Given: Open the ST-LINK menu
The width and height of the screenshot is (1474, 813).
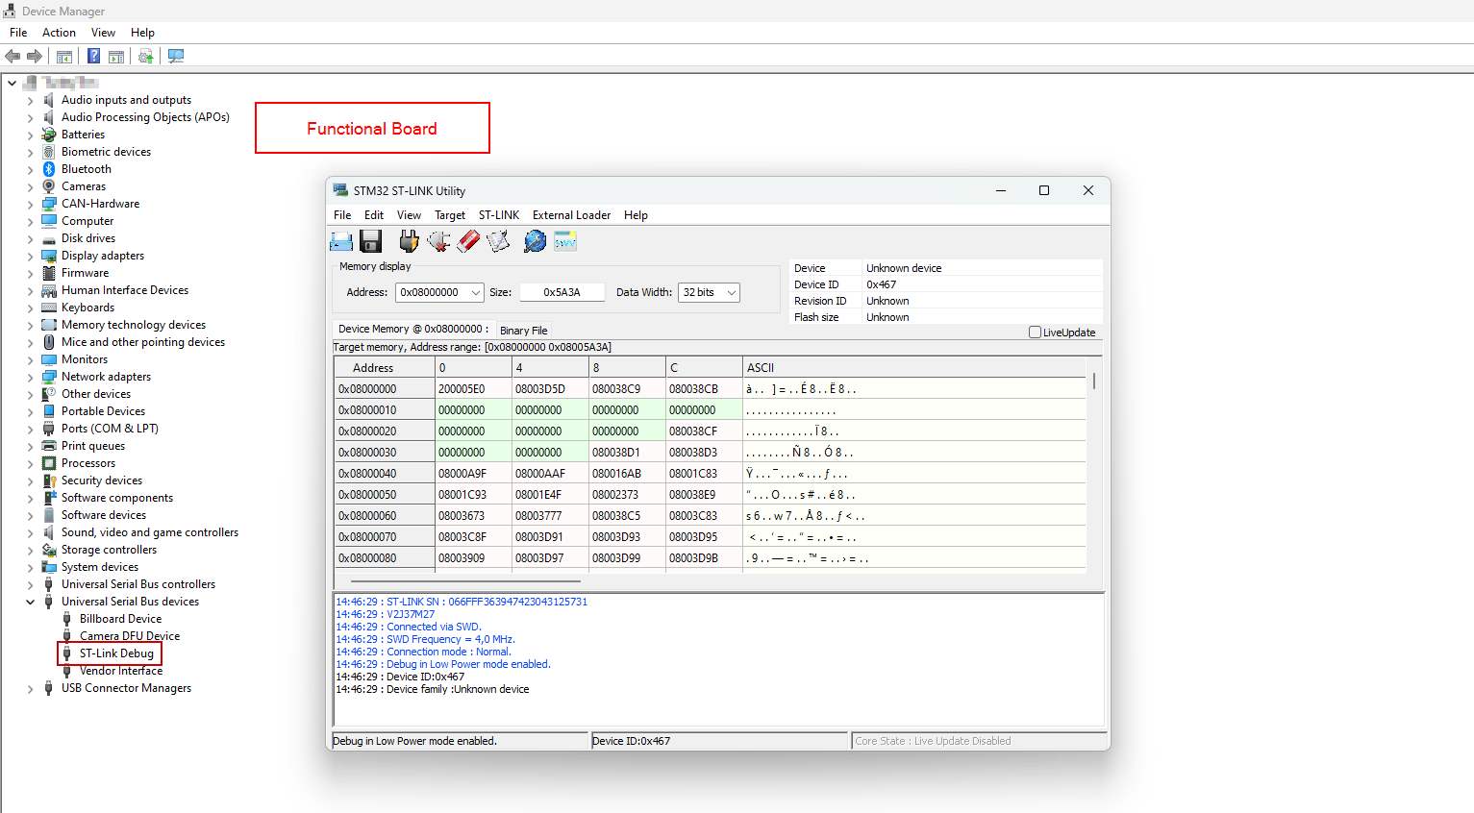Looking at the screenshot, I should click(x=498, y=214).
